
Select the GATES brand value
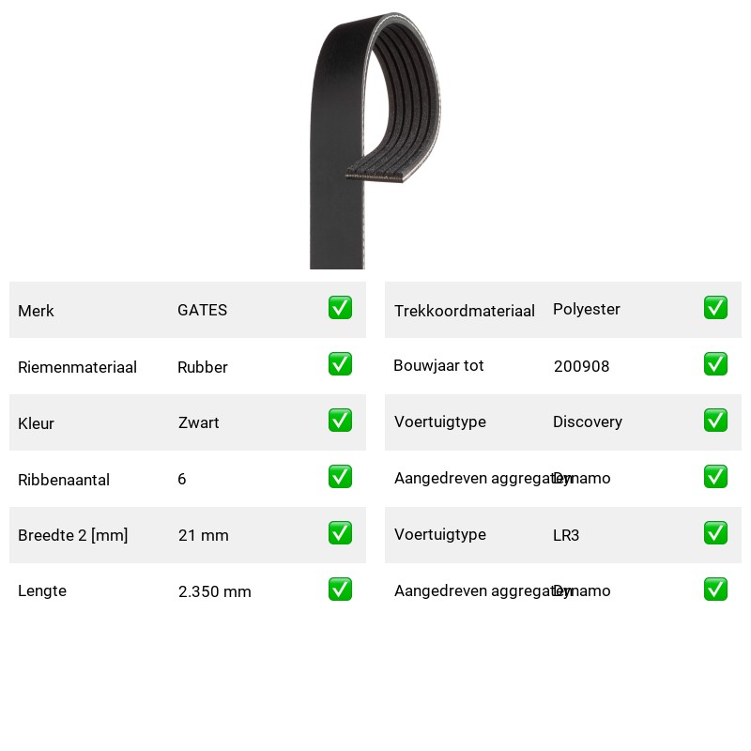point(202,310)
